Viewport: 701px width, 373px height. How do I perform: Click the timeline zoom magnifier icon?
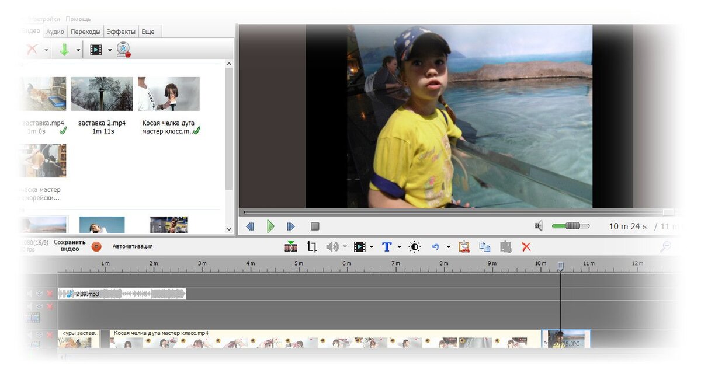[665, 247]
